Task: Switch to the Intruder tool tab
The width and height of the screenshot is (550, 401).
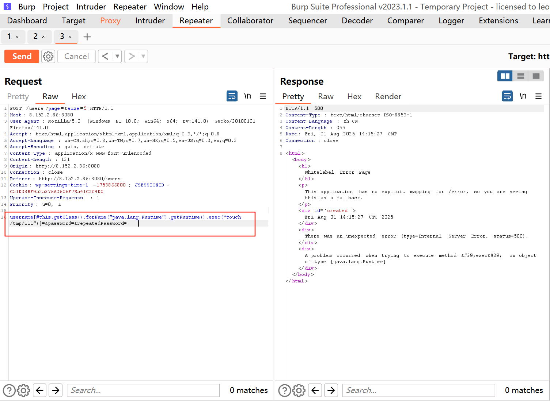Action: pos(150,20)
